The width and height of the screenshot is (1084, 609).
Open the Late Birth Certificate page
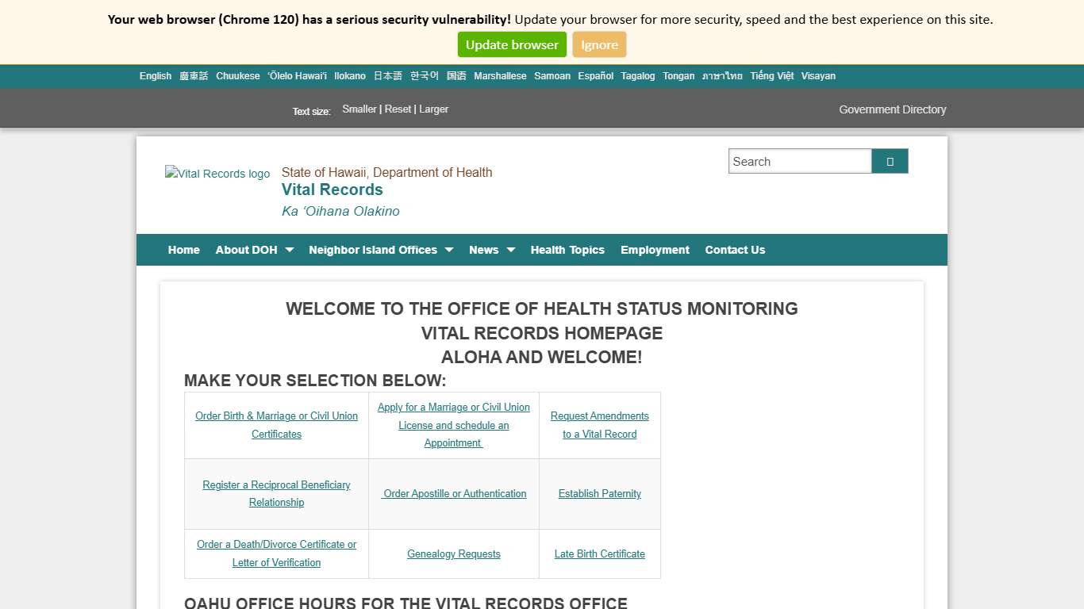(599, 553)
